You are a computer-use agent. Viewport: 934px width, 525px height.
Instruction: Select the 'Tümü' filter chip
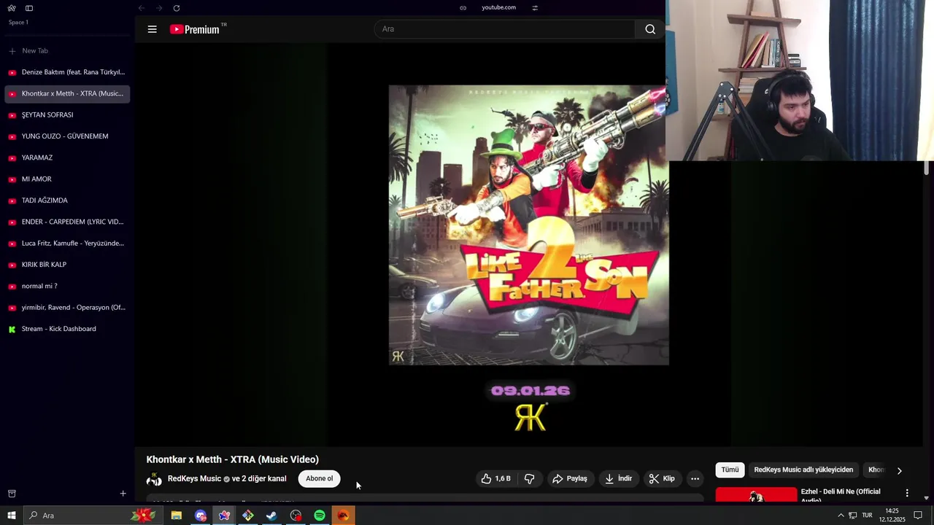730,470
